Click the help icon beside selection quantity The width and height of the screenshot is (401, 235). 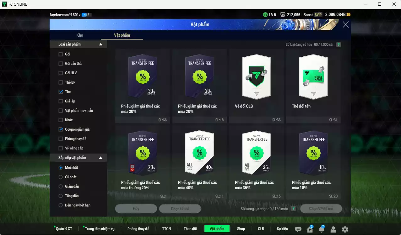[x=293, y=209]
